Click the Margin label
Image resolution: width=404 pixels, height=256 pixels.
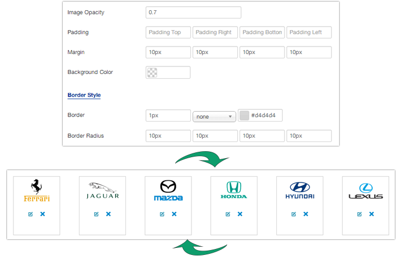click(76, 52)
